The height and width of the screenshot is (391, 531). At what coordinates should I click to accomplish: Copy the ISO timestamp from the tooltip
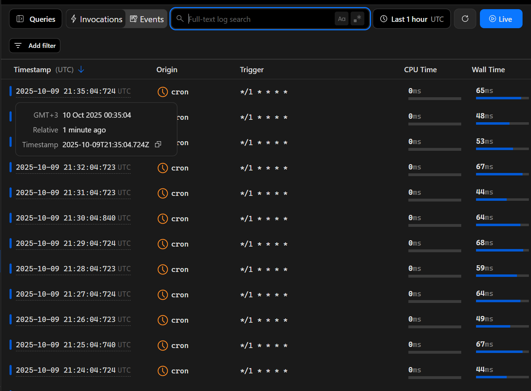pyautogui.click(x=158, y=144)
